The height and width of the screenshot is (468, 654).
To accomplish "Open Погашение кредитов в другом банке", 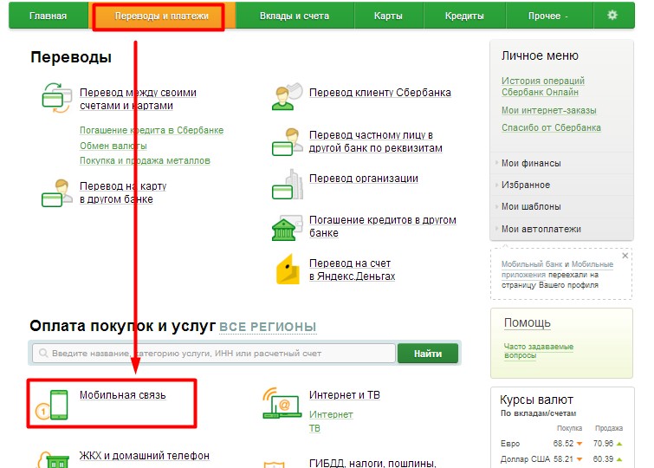I will click(383, 226).
